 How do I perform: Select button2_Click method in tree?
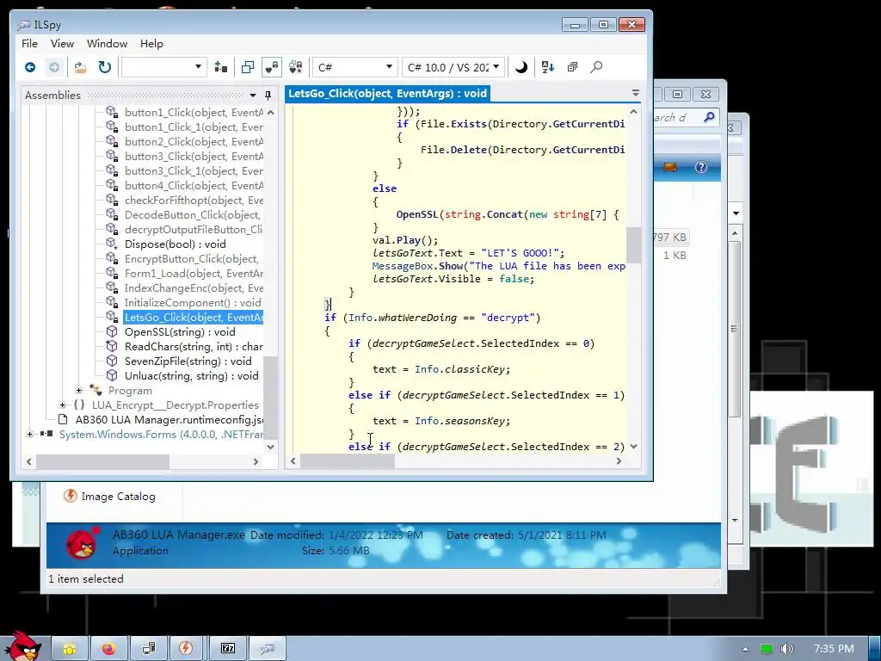(x=194, y=142)
